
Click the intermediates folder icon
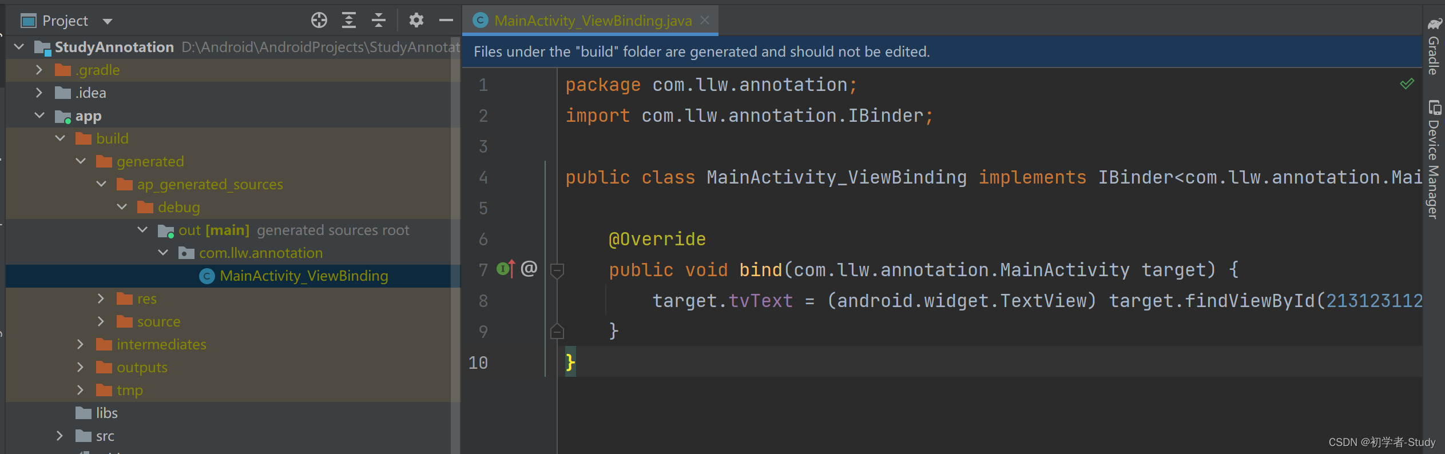(104, 344)
